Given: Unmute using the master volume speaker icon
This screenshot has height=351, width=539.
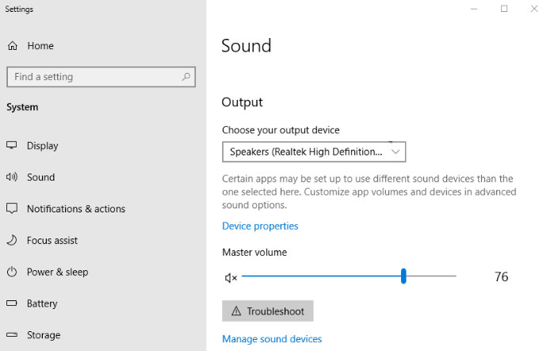Looking at the screenshot, I should coord(231,277).
